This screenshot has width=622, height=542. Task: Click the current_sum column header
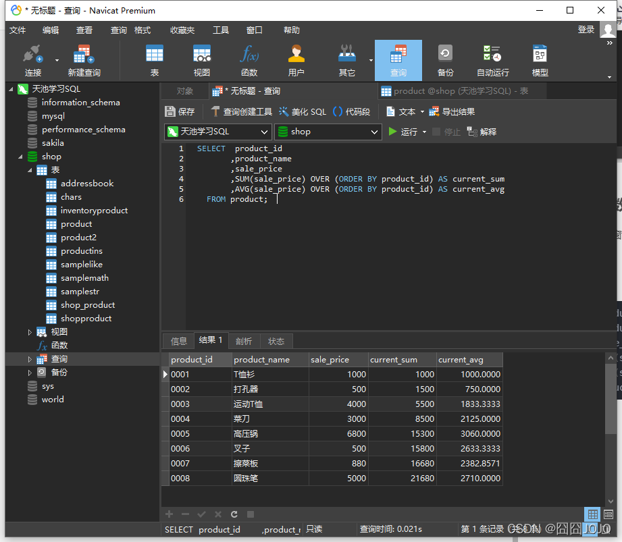[403, 360]
